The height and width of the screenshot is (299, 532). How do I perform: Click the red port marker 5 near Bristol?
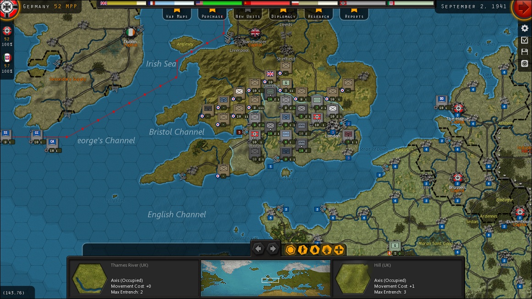(x=239, y=132)
